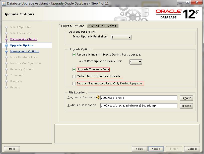This screenshot has height=154, width=204.
Task: Switch to the Custom SQL Scripts tab
Action: (x=103, y=26)
